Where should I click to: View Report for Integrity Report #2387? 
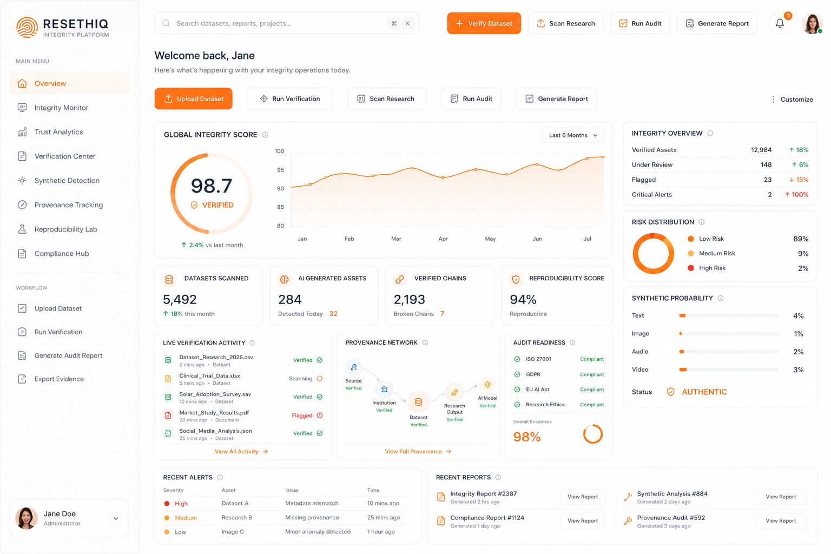click(583, 497)
